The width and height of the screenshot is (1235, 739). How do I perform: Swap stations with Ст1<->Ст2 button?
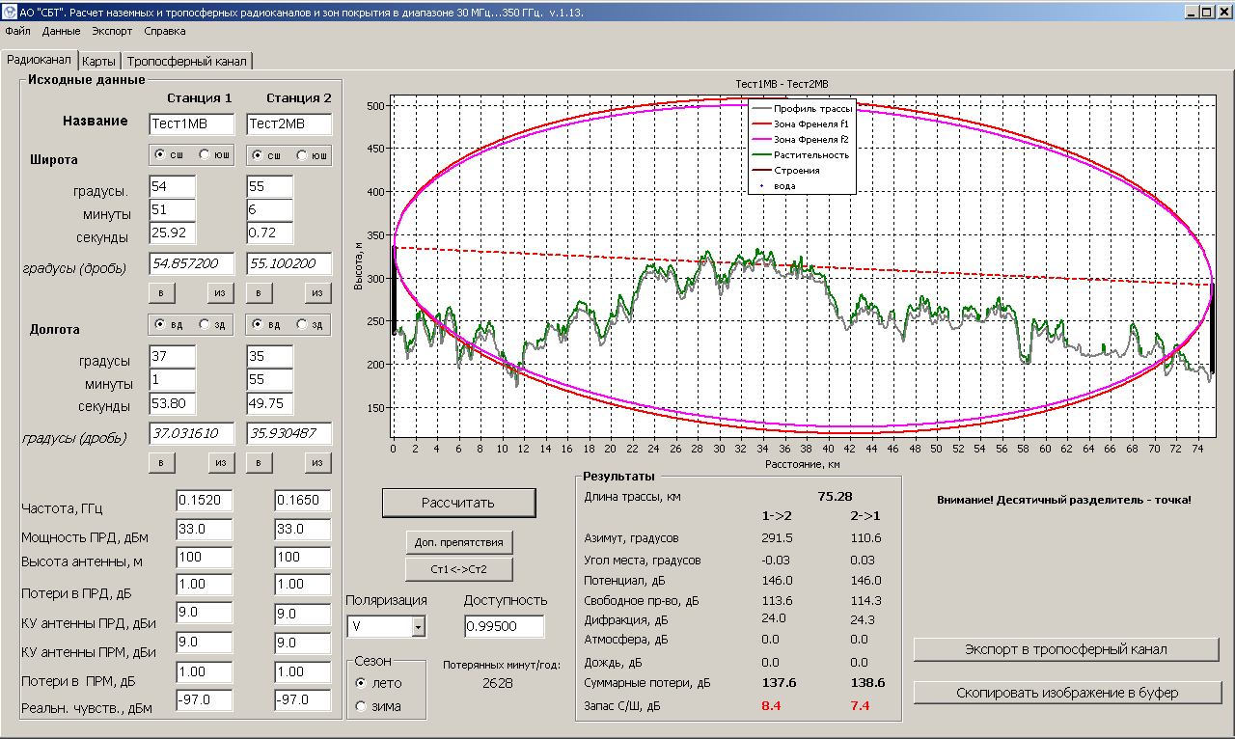[x=458, y=569]
